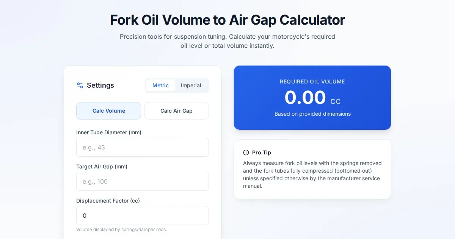Switch units to Metric
This screenshot has width=455, height=239.
coord(160,85)
